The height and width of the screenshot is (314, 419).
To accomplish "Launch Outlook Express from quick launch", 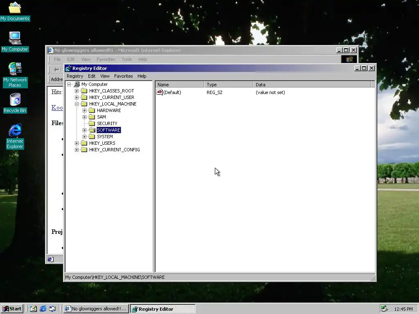I will click(x=52, y=309).
